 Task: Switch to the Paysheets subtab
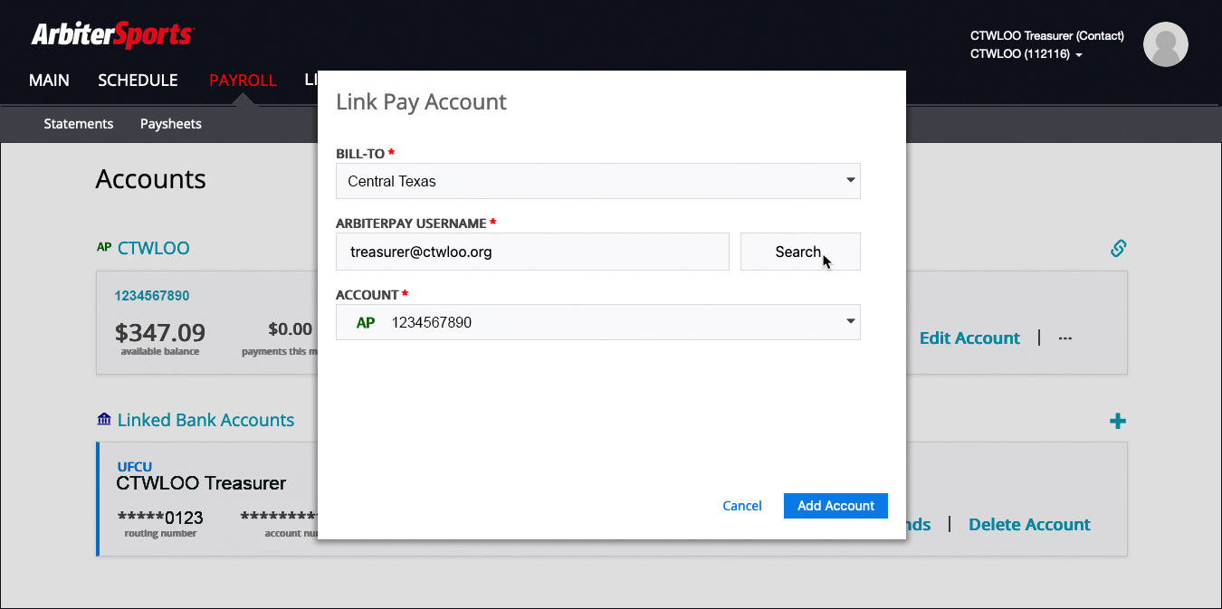171,124
